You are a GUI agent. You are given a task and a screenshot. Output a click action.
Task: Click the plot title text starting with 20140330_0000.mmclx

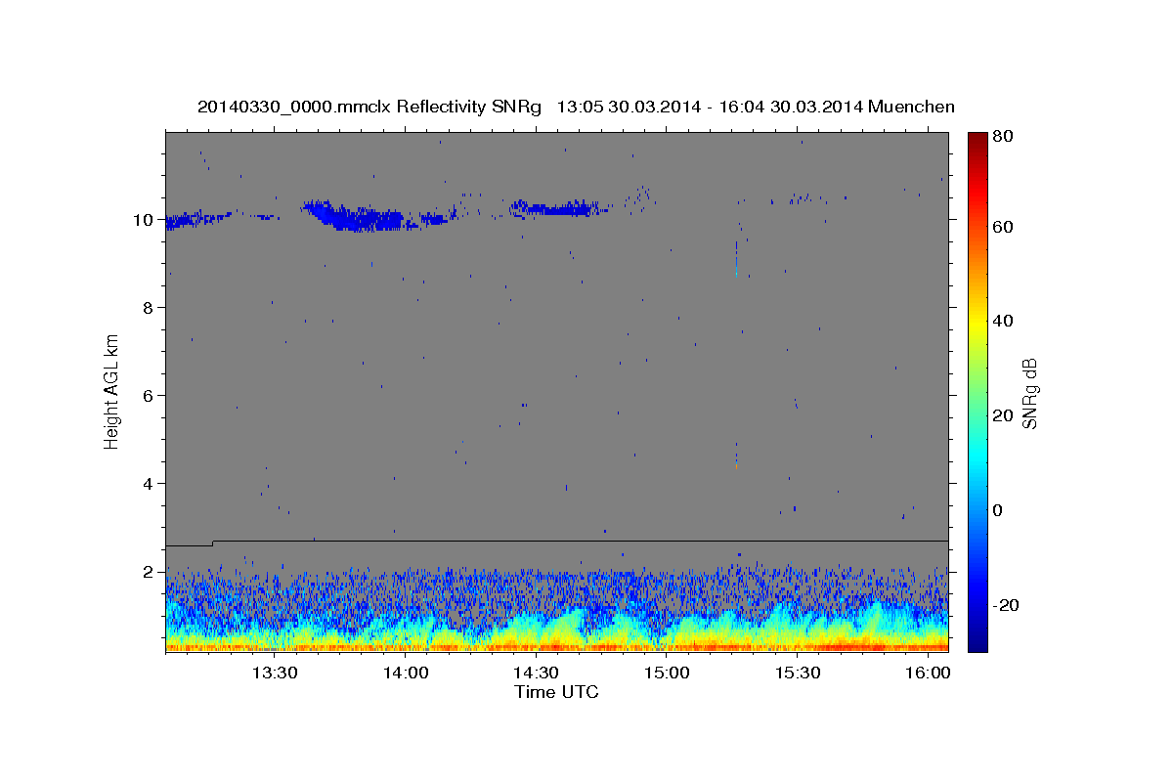pos(576,107)
